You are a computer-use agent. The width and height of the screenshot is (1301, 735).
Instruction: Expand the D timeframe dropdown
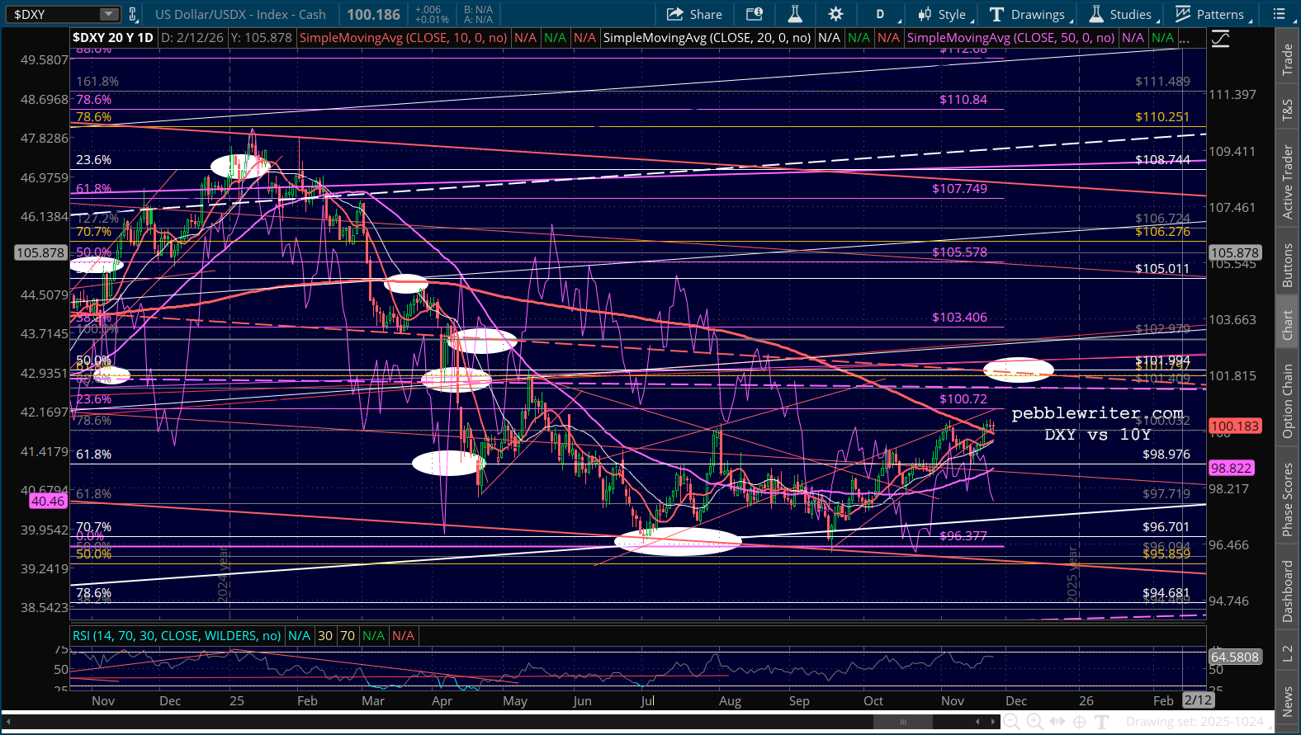(880, 14)
